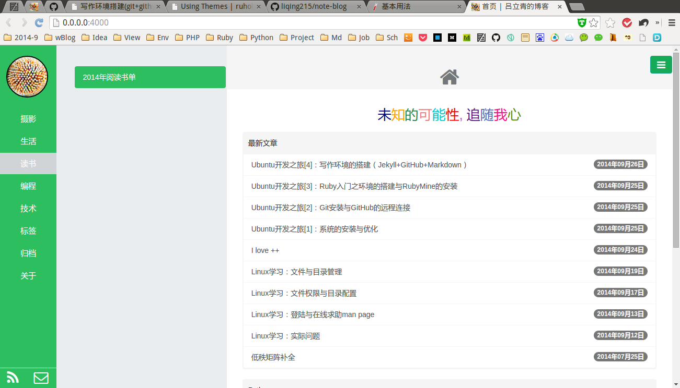Open the Python bookmark folder
Screen dimensions: 680x388
(x=257, y=38)
